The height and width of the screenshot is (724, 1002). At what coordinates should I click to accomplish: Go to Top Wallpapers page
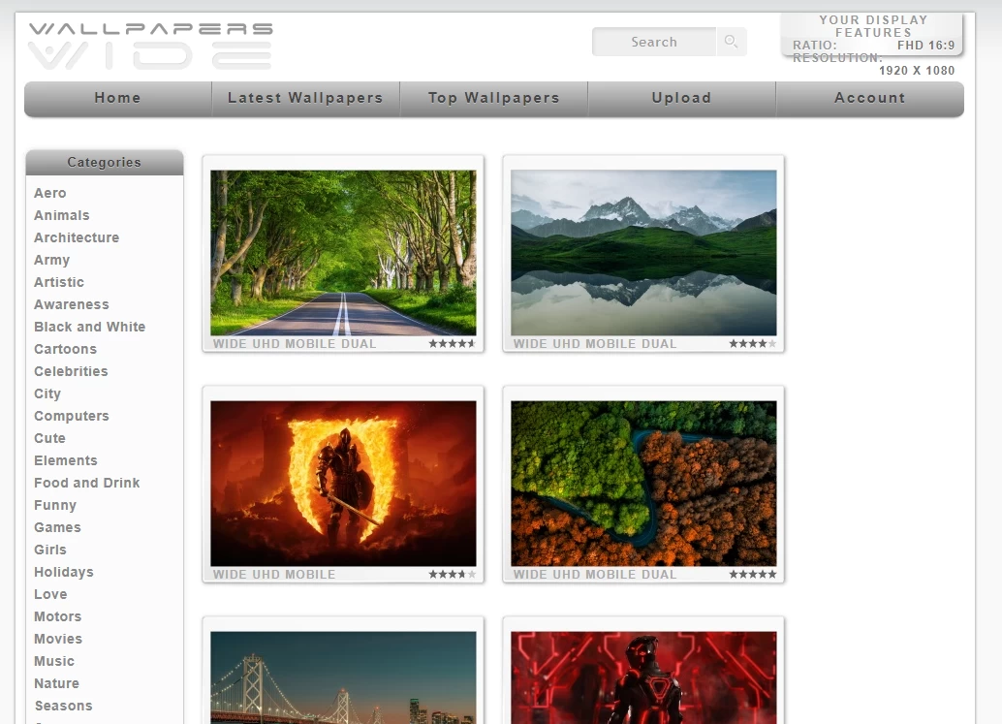493,98
